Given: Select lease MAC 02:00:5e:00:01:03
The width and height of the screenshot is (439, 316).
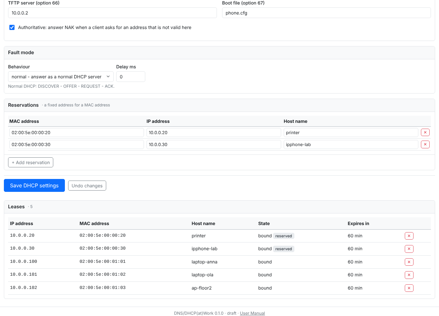Looking at the screenshot, I should 103,288.
